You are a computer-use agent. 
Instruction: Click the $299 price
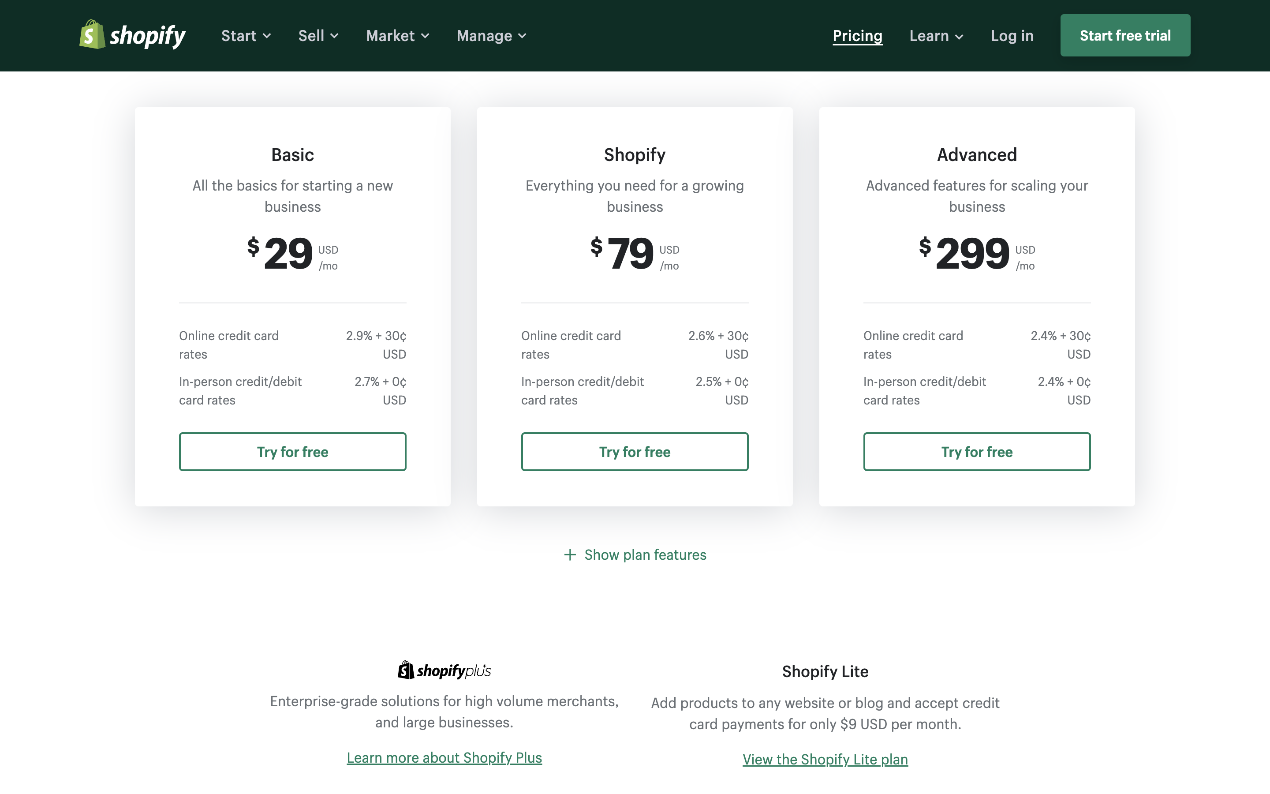click(977, 254)
